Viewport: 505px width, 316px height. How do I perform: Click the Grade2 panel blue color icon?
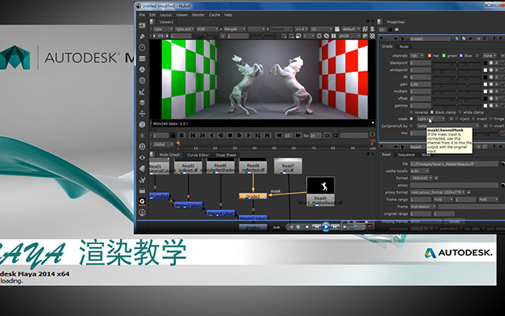coord(457,39)
